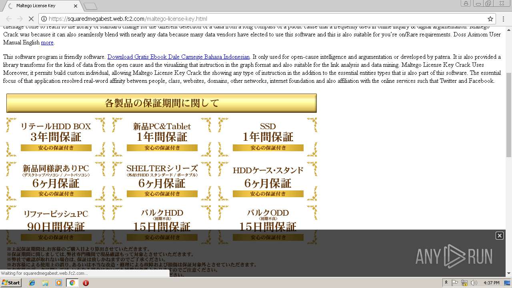The image size is (512, 288).
Task: Click the SHELTERシリーズ 6ヶ月保証 card
Action: click(162, 181)
